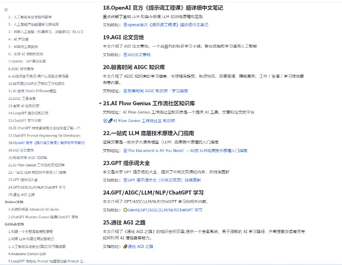Go to outline item 15.ChatGPT 学习手册
Image resolution: width=342 pixels, height=265 pixels.
[x=25, y=121]
